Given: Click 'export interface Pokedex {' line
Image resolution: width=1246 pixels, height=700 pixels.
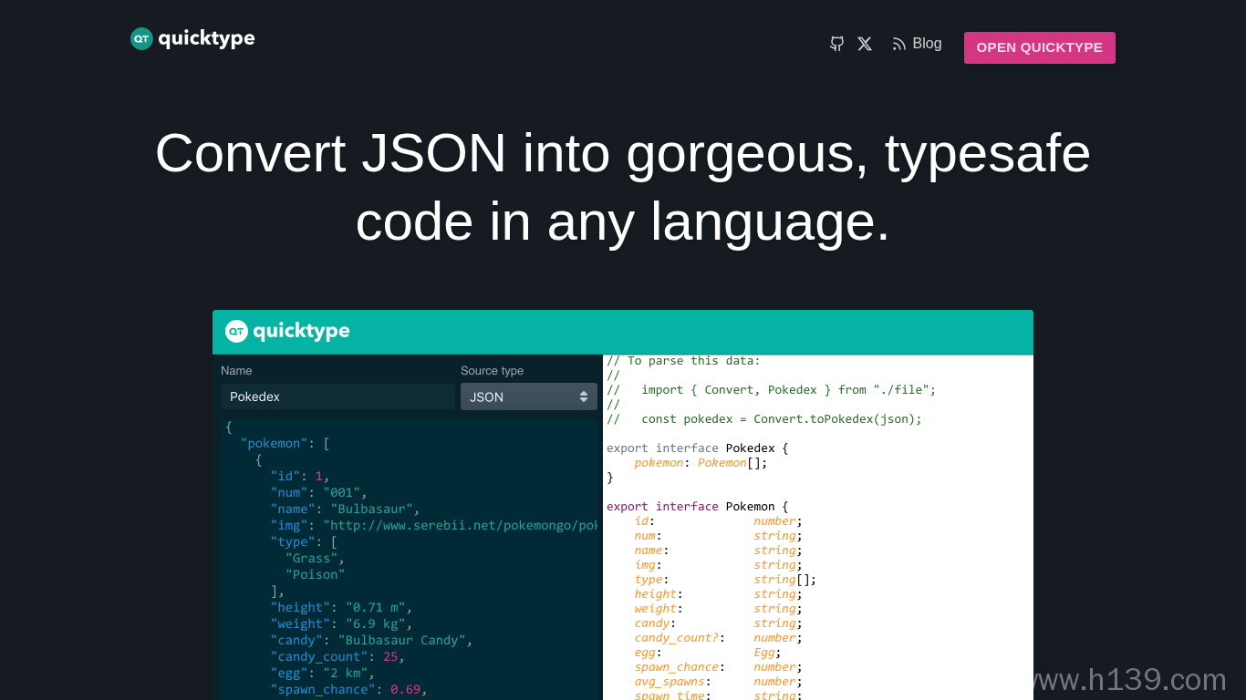Looking at the screenshot, I should click(x=698, y=448).
